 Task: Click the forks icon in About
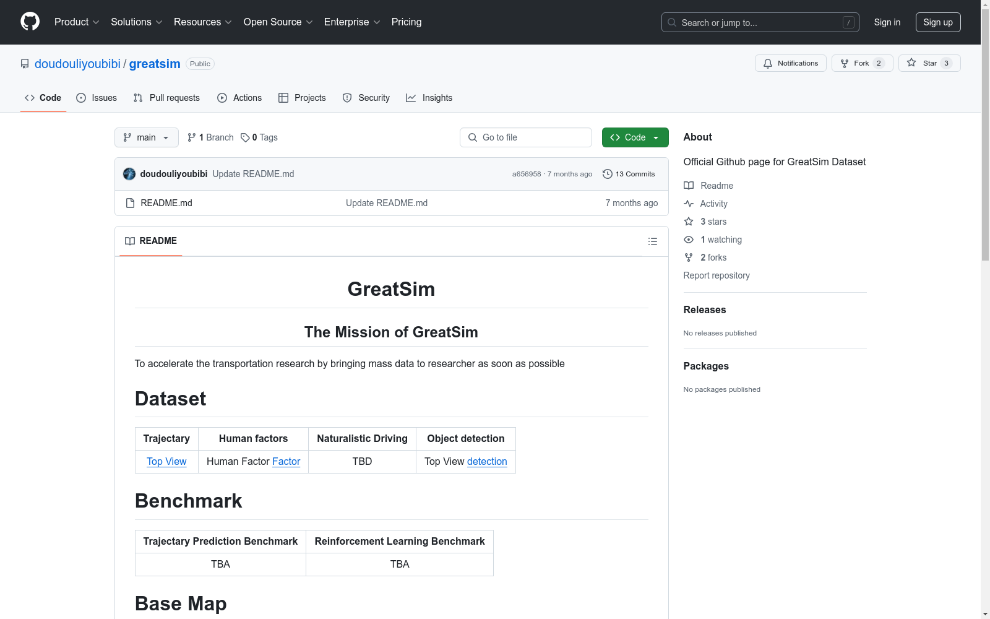[x=689, y=258]
